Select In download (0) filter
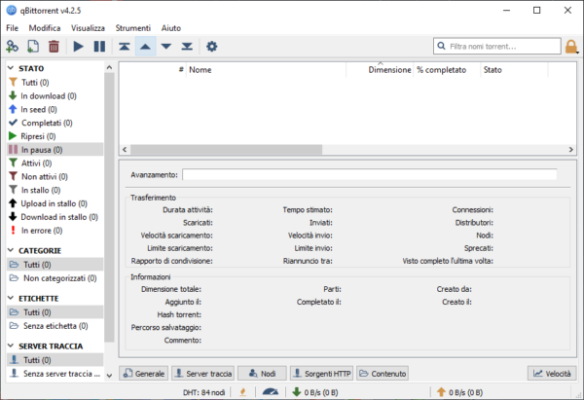 pyautogui.click(x=55, y=95)
